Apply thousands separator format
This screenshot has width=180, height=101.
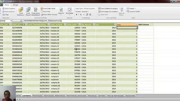click(84, 15)
